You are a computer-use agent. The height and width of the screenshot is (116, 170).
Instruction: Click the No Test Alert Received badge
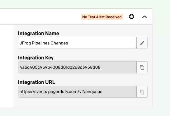[x=102, y=17]
